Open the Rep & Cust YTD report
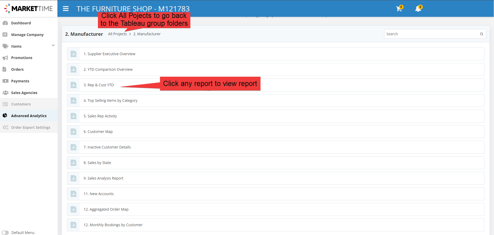The image size is (494, 235). pos(99,85)
